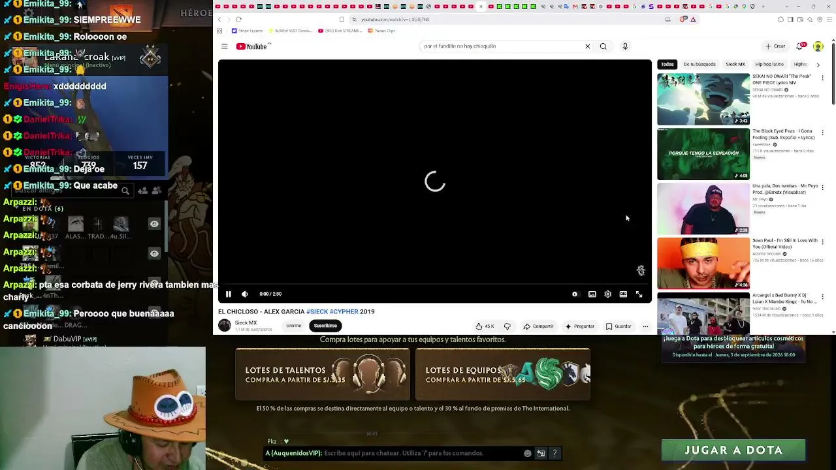Open the YouTube account avatar menu
836x470 pixels.
pos(818,46)
